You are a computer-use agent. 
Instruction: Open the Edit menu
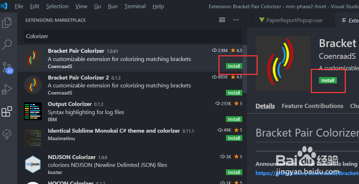click(35, 6)
